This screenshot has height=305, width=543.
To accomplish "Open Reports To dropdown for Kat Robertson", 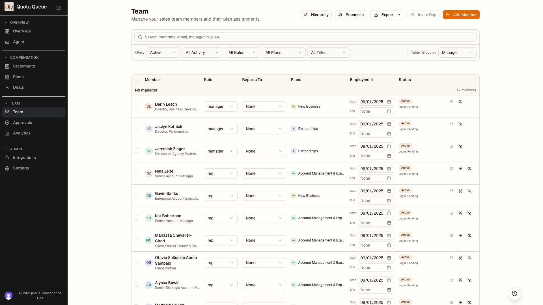I will 264,218.
